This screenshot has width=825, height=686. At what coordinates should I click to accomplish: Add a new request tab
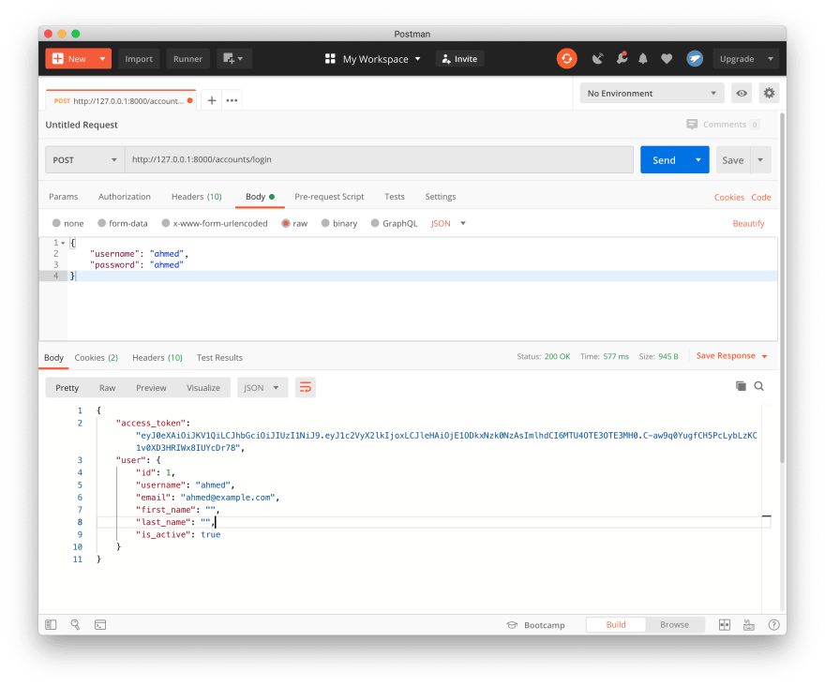212,100
